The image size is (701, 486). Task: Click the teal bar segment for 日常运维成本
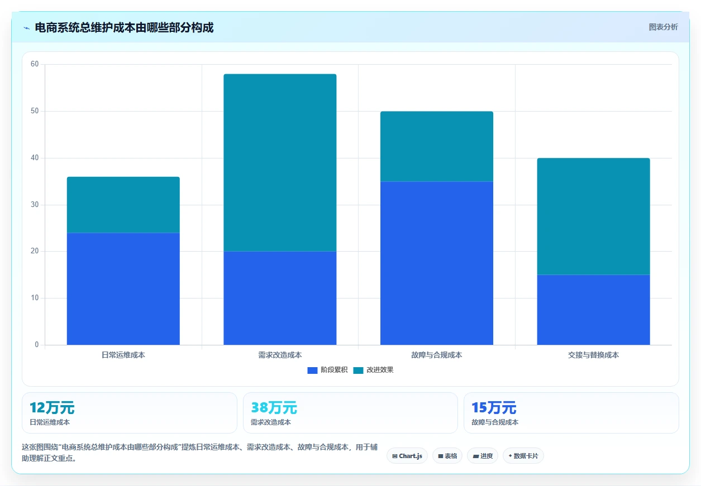pyautogui.click(x=123, y=205)
